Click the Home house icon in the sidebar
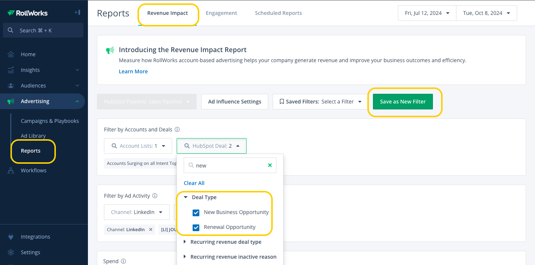The height and width of the screenshot is (265, 535). (11, 54)
